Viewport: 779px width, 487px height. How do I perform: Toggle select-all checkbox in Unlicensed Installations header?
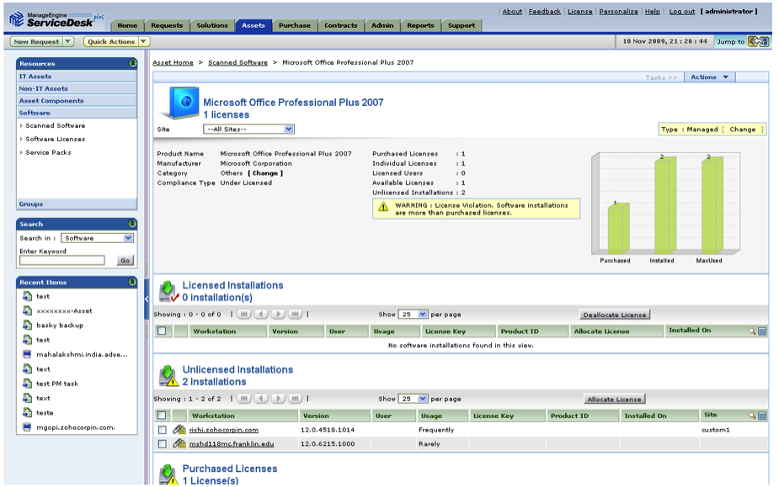pos(162,416)
